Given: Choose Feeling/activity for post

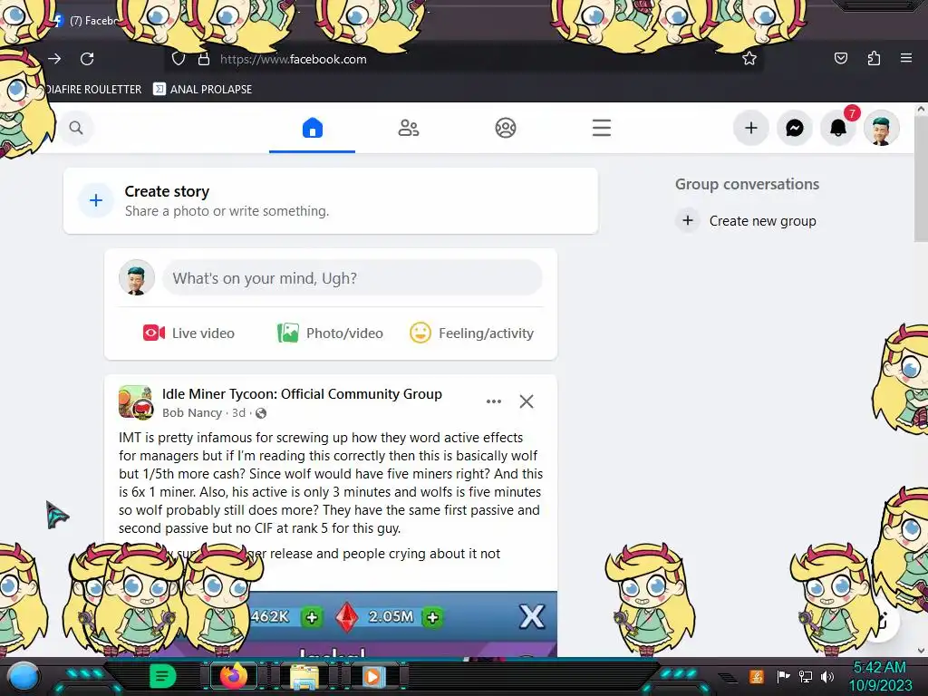Looking at the screenshot, I should coord(471,333).
